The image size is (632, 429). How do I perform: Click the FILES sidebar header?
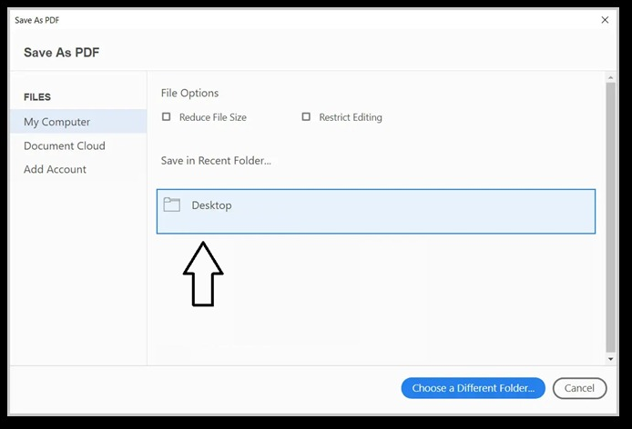click(37, 97)
